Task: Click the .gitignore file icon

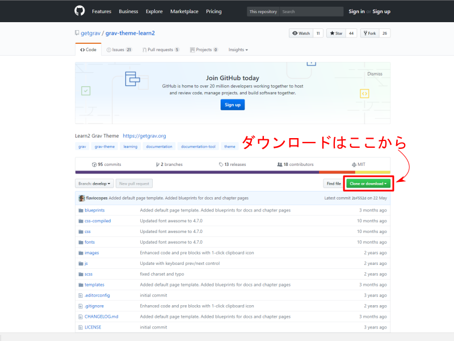Action: pyautogui.click(x=81, y=306)
